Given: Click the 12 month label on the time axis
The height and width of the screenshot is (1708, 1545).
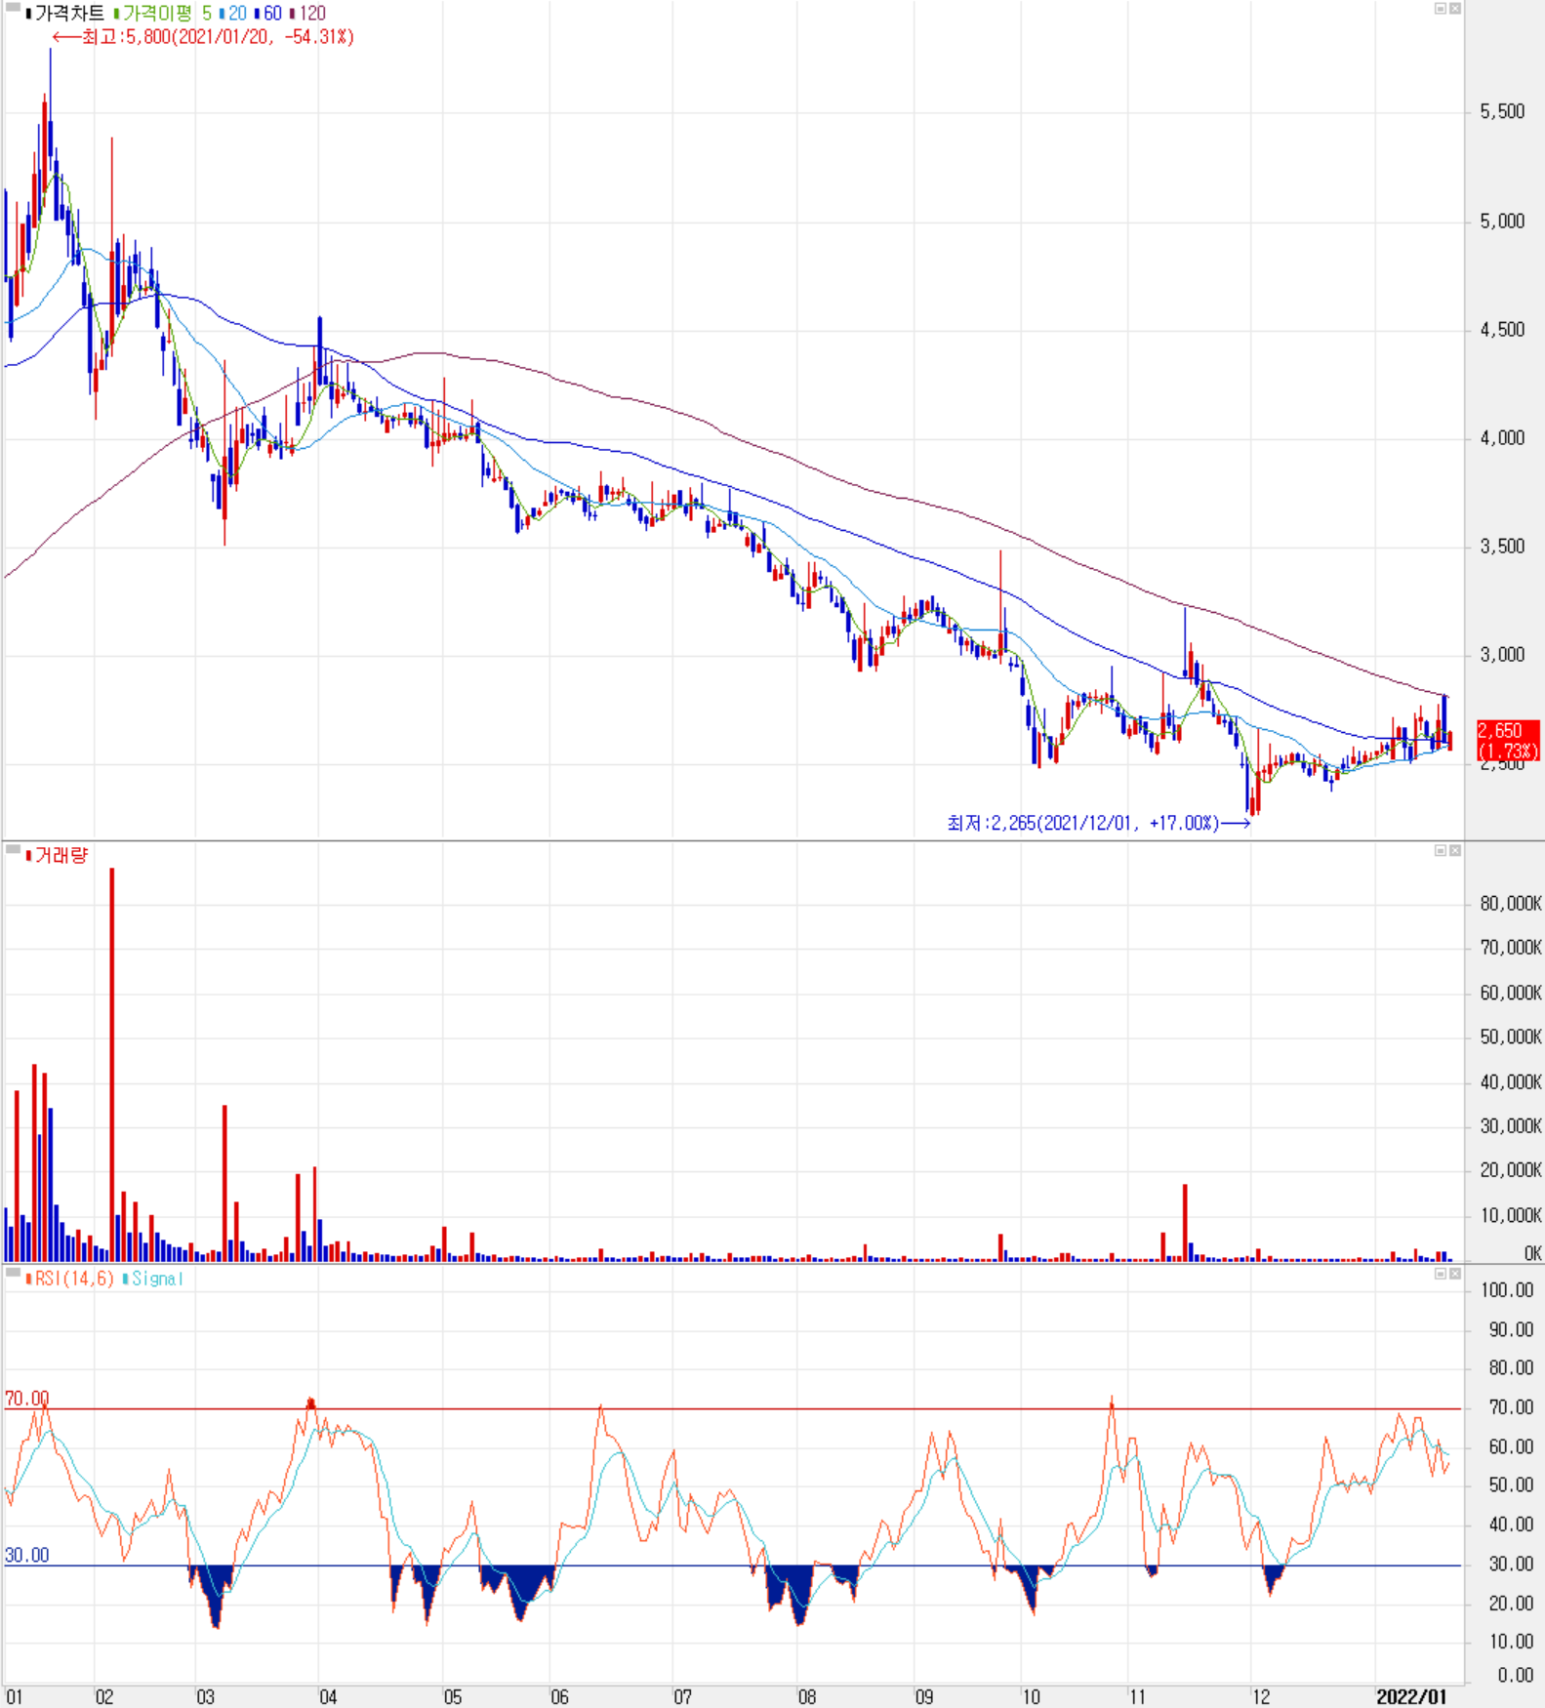Looking at the screenshot, I should pyautogui.click(x=1261, y=1697).
